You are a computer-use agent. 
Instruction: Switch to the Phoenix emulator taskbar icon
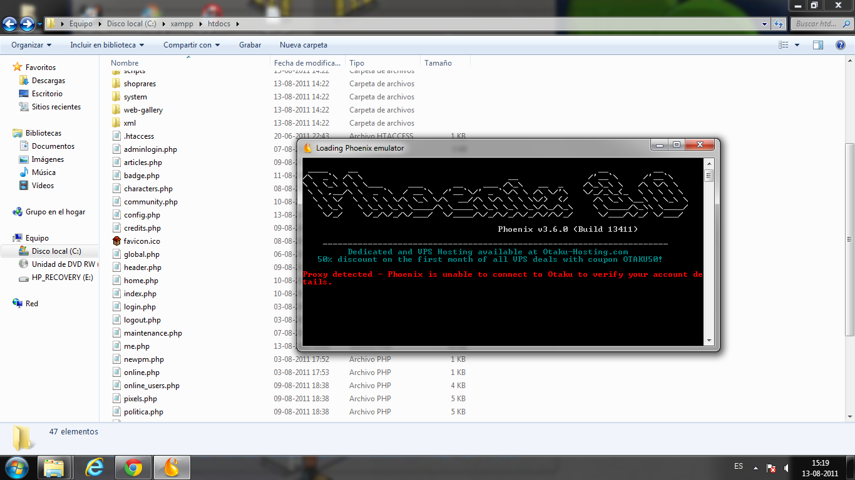171,467
